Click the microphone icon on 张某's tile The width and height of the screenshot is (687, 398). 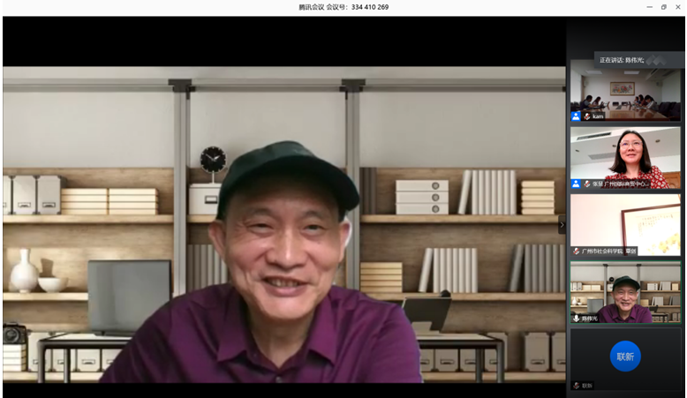point(587,184)
